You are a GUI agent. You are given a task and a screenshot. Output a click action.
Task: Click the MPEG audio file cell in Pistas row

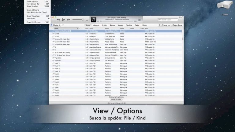(x=150, y=42)
